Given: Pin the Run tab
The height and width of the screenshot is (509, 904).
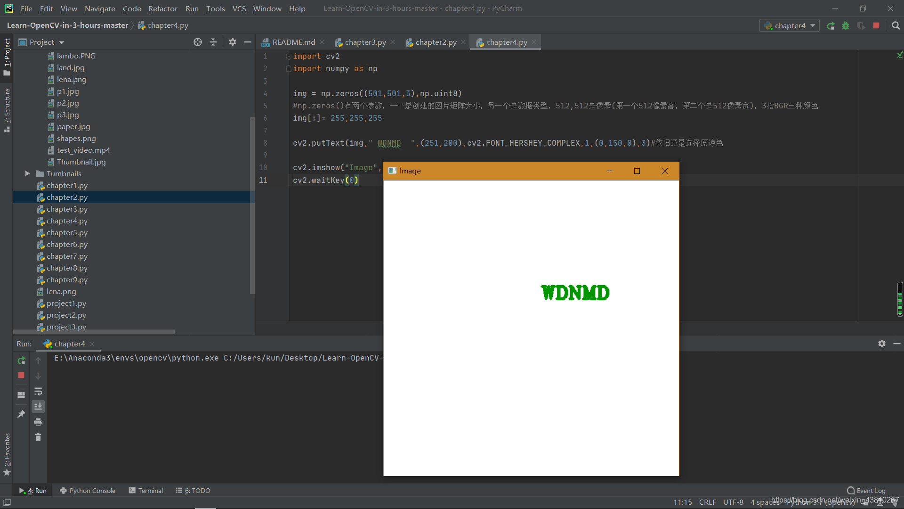Looking at the screenshot, I should pyautogui.click(x=21, y=414).
